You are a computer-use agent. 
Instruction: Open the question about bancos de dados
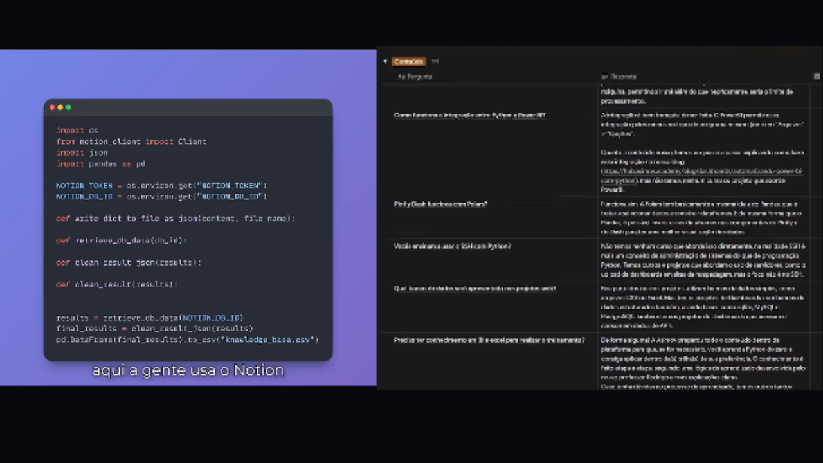coord(475,288)
